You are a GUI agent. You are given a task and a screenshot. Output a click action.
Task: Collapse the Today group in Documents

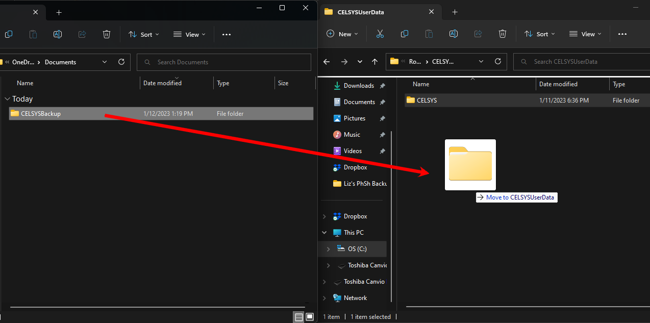(7, 99)
